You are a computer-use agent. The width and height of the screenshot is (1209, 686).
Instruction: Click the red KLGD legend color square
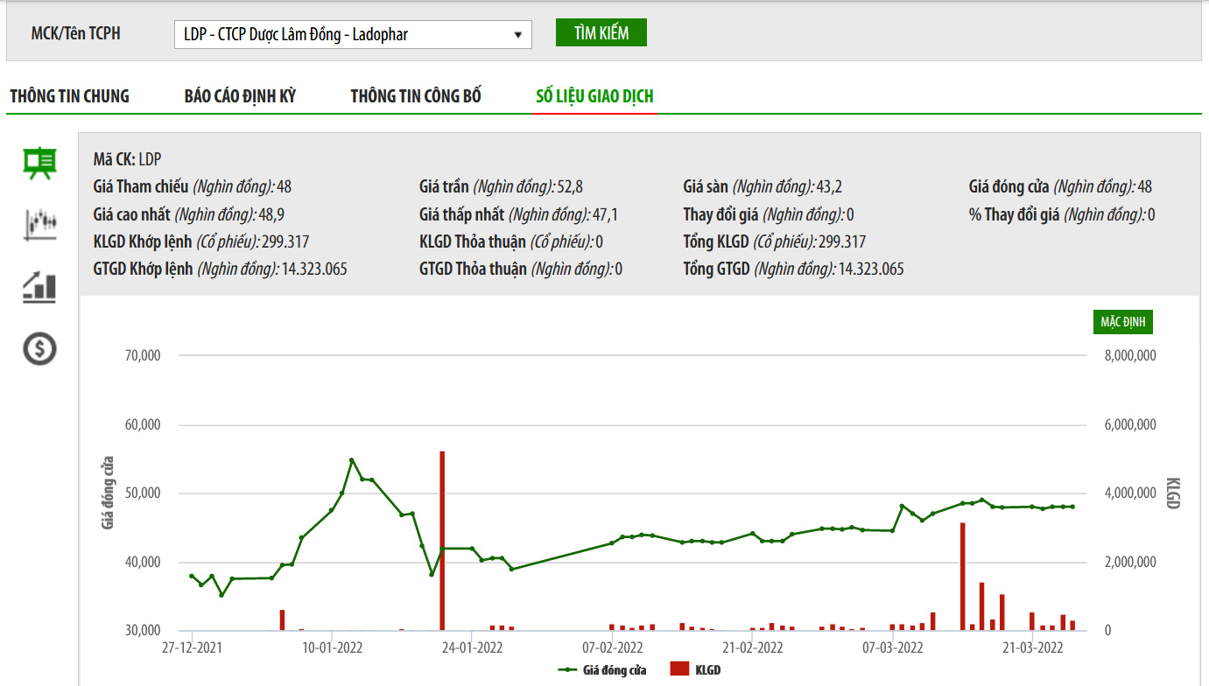point(679,670)
